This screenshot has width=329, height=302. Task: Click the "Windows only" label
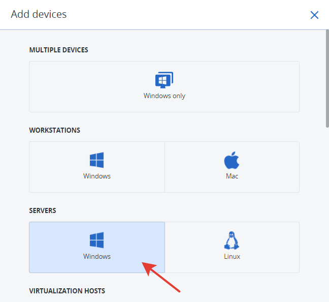click(164, 96)
